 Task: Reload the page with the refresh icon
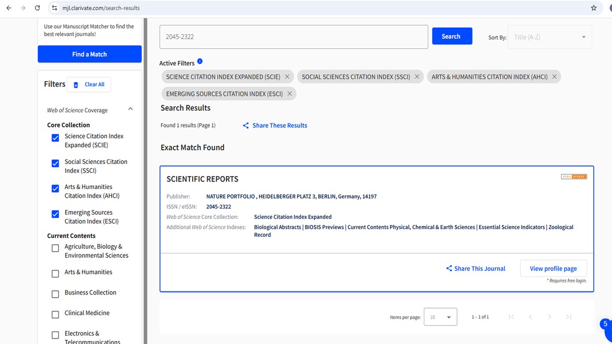(x=37, y=8)
